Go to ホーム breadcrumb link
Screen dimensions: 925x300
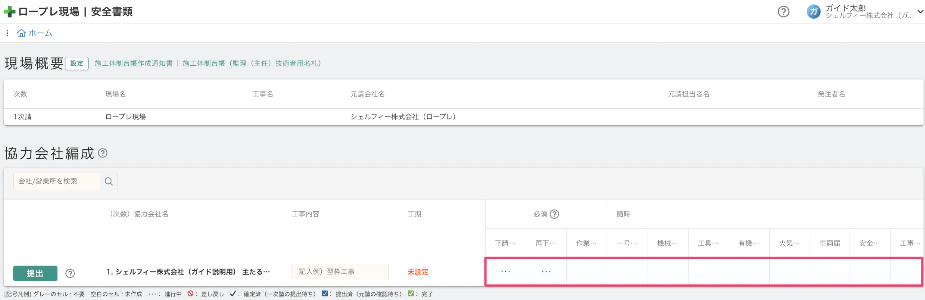tap(40, 33)
